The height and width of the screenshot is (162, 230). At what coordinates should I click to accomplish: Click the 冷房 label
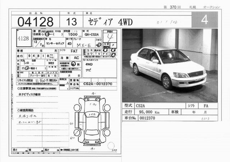(x=65, y=58)
